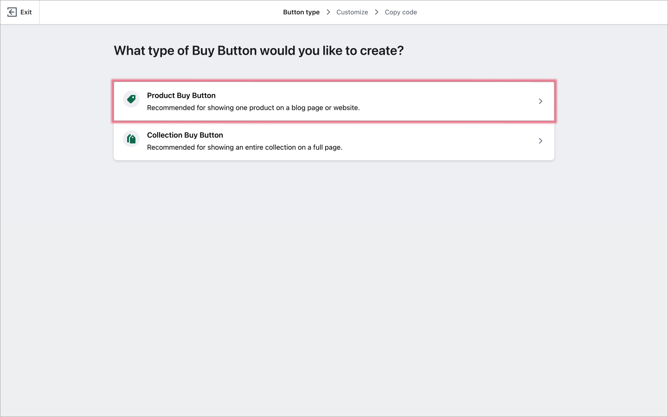Choose the Product Buy Button title
This screenshot has height=417, width=668.
(x=181, y=95)
